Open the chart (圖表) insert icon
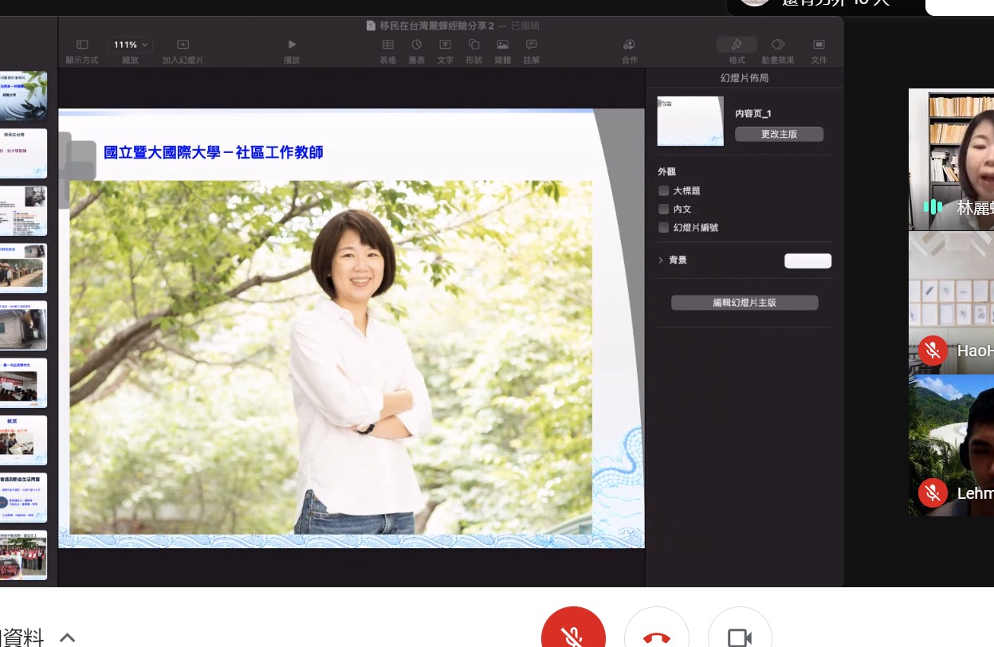 pyautogui.click(x=416, y=45)
